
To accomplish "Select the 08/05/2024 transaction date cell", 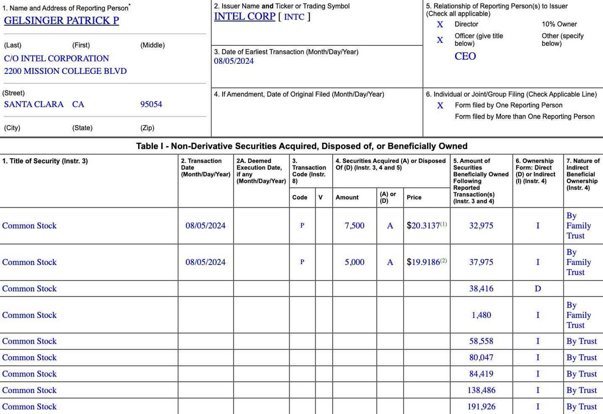I will click(205, 226).
